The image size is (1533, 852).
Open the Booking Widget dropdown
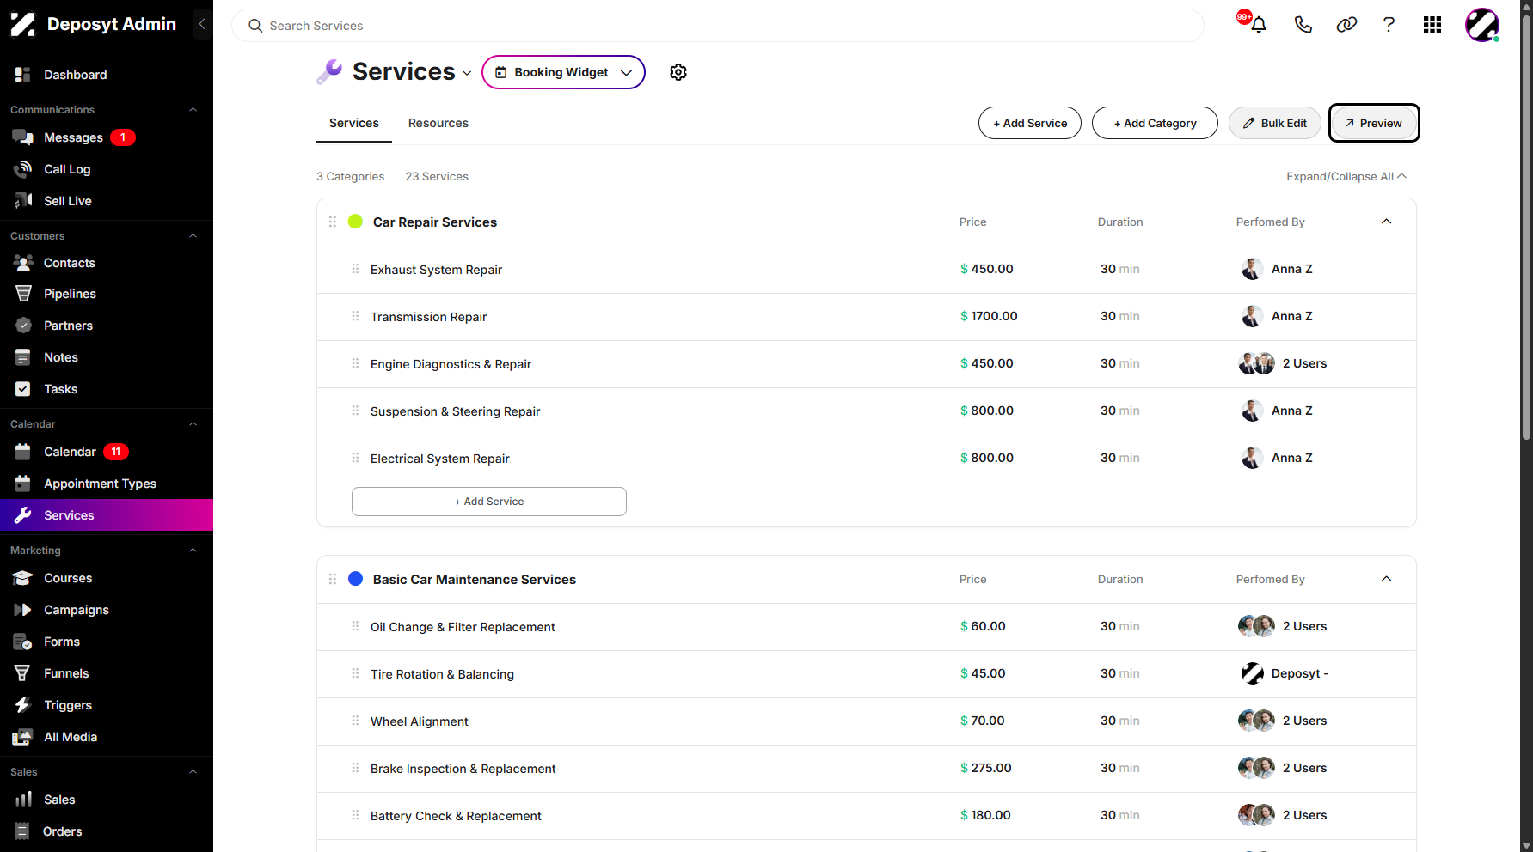coord(563,72)
